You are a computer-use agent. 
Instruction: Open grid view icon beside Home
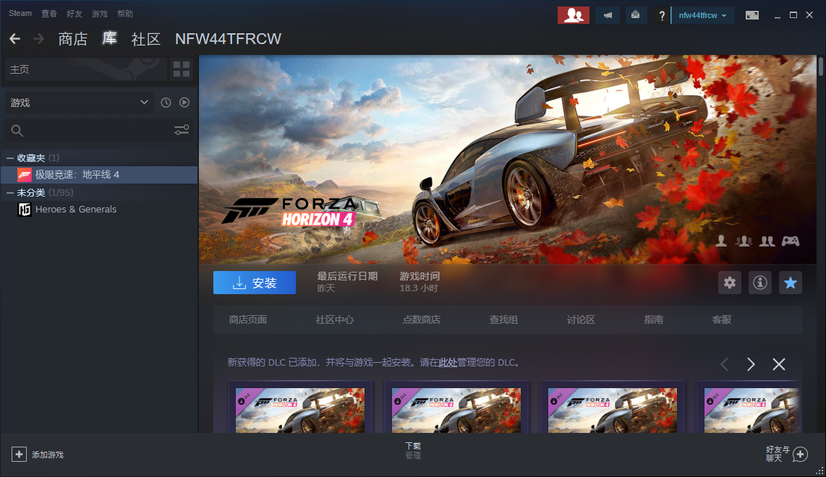click(181, 69)
